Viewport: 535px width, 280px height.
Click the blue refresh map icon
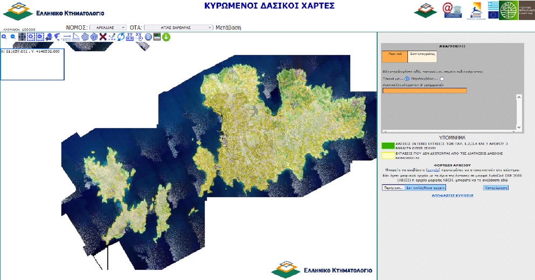[121, 37]
